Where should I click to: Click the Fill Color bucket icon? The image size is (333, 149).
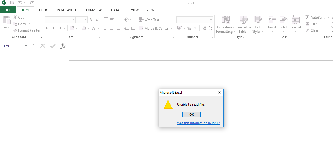tap(84, 28)
